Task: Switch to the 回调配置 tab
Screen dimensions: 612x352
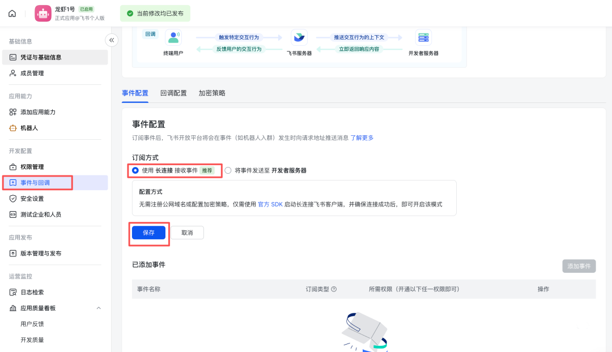Action: point(173,93)
